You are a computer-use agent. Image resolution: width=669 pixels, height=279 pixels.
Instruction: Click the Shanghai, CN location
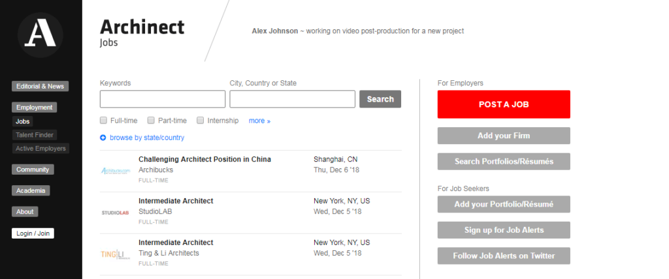tap(335, 159)
